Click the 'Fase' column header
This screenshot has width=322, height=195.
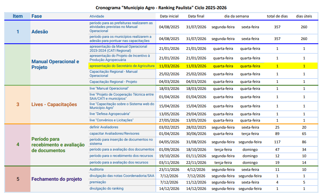(37, 16)
